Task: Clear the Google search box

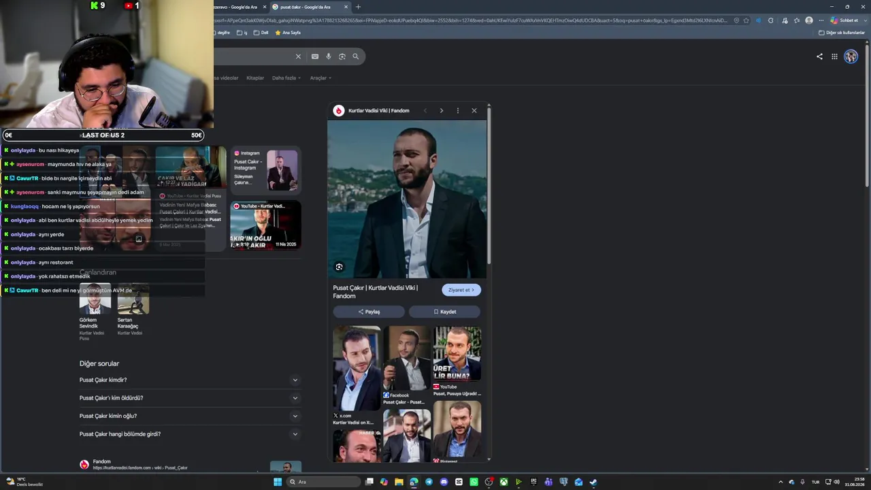Action: 298,56
